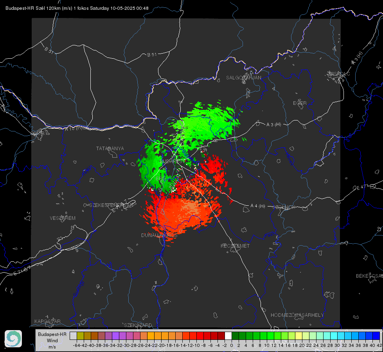383x352 pixels.
Task: Select the deep blue last legend swatch
Action: (376, 336)
